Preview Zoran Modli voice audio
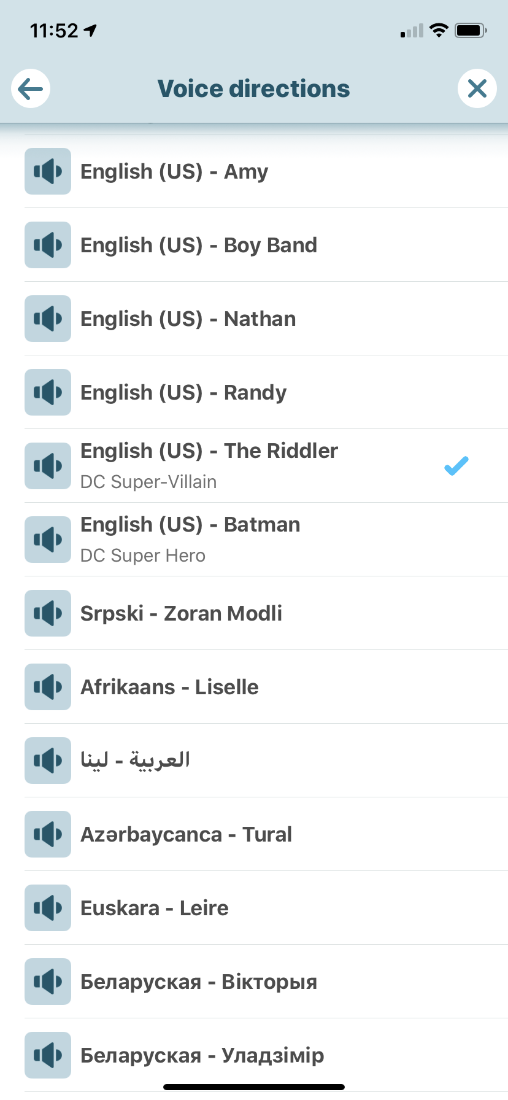Image resolution: width=508 pixels, height=1100 pixels. (48, 613)
